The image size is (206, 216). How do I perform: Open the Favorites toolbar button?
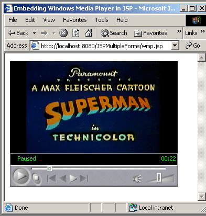click(x=150, y=33)
